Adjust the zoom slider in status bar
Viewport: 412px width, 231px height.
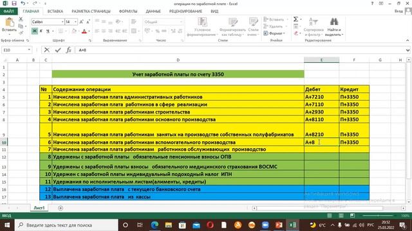point(378,216)
